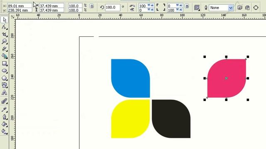Viewport: 266px width, 149px height.
Task: Select the Interactive Blend tool
Action: tap(4, 101)
